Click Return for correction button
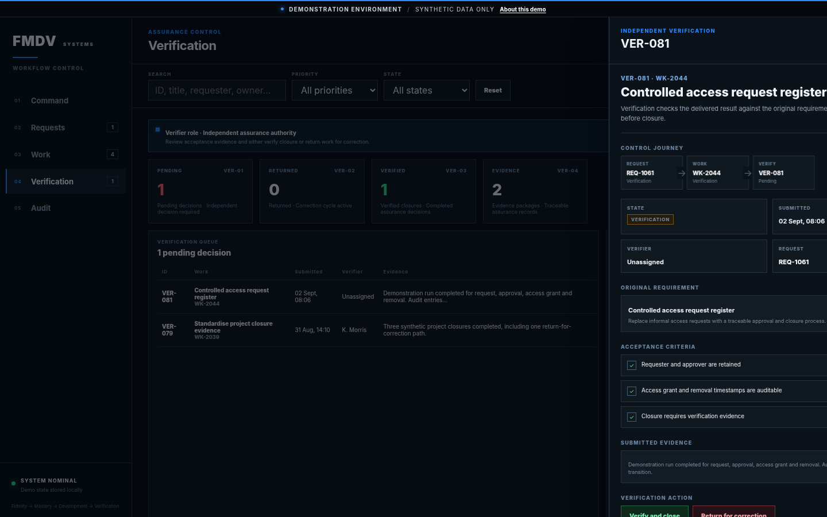827x517 pixels. point(734,512)
